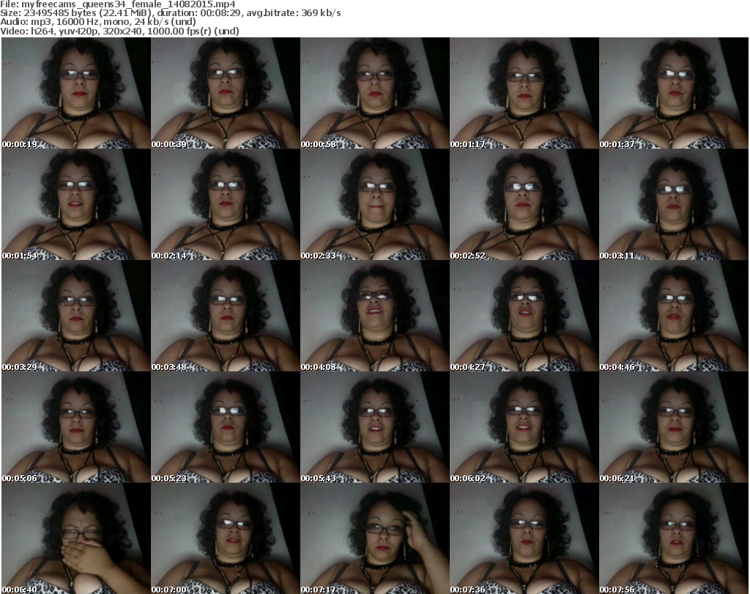Pick the frame stamped 00:04:27
This screenshot has width=750, height=594.
[x=524, y=316]
